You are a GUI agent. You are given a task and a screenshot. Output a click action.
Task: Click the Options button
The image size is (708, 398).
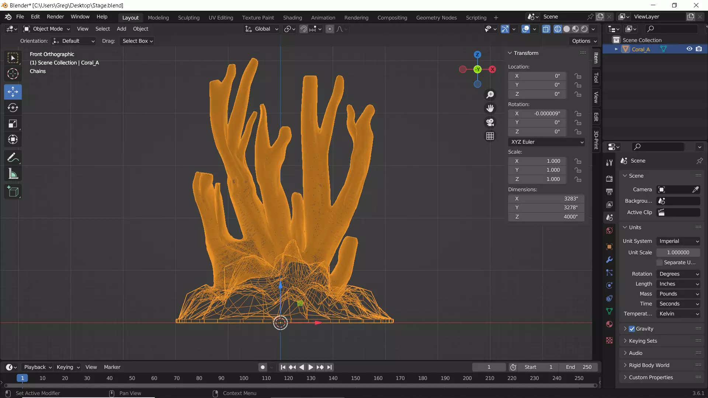[584, 41]
